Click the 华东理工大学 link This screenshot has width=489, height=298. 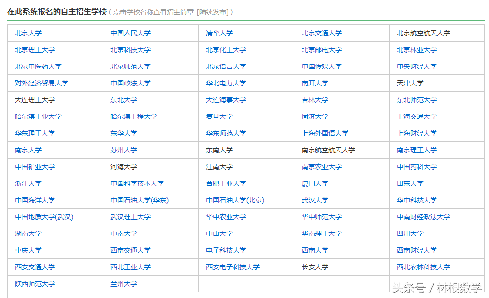pos(35,133)
